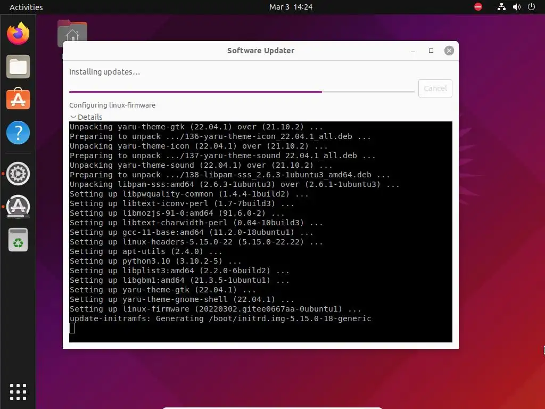Click line 'Unpacking yaru-theme-sound (22.04.1)'
The image size is (545, 409).
click(201, 165)
